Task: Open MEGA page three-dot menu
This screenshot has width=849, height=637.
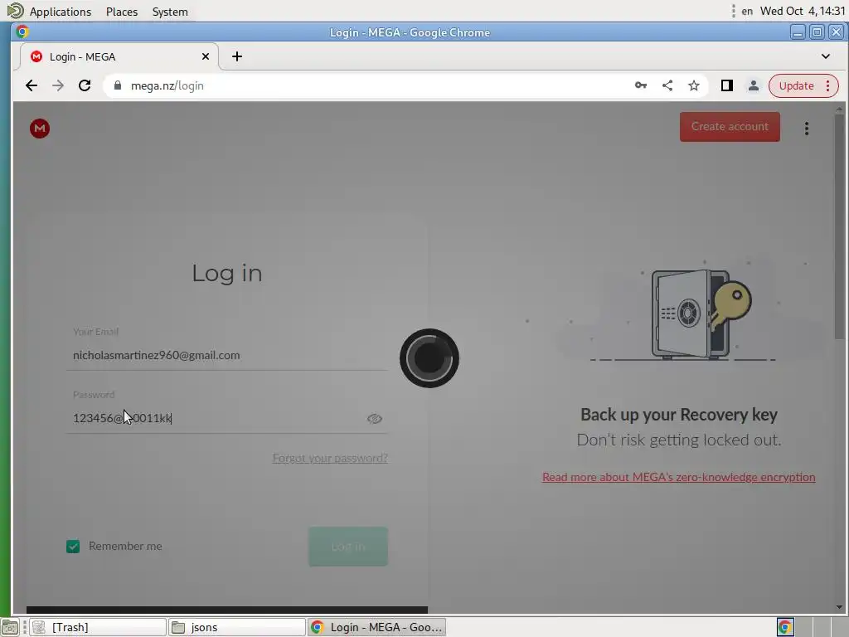Action: point(806,129)
